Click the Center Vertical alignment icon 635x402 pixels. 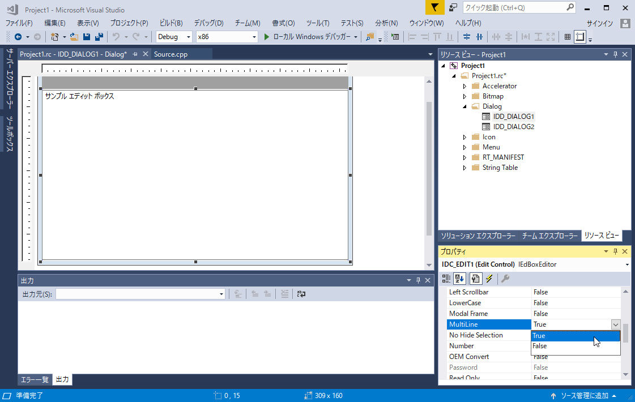(x=467, y=37)
